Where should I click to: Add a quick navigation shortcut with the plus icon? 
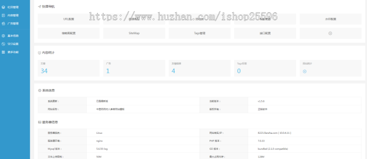coord(330,33)
